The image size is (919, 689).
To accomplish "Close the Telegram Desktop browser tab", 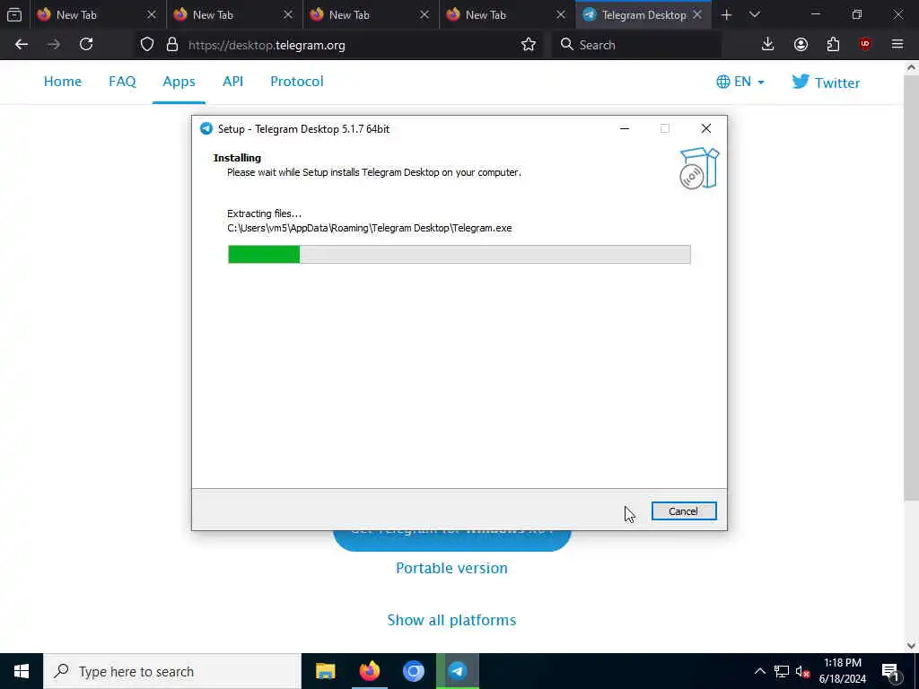I will pos(696,15).
